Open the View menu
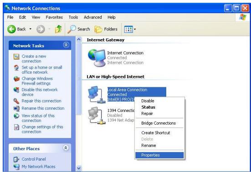 click(36, 17)
